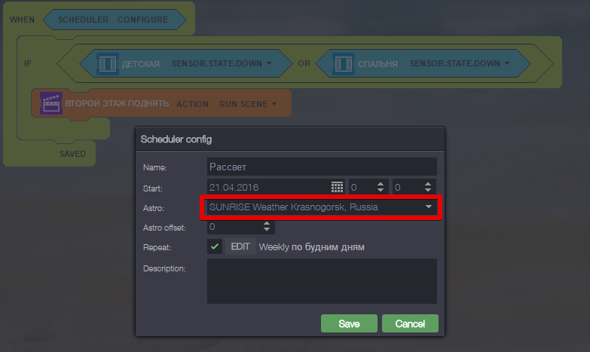Click the OR operator between conditions
Screen dimensions: 590x352
[304, 63]
